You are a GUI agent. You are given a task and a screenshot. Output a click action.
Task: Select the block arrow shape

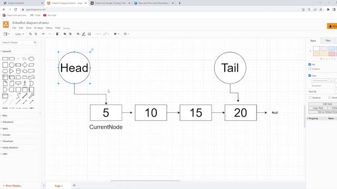pos(32,96)
